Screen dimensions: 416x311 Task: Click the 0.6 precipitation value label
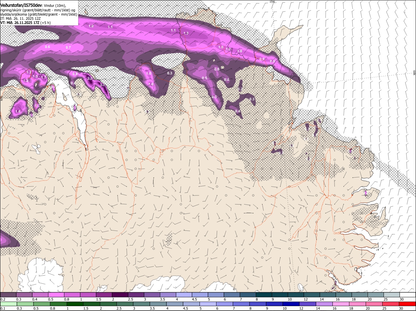point(47,47)
